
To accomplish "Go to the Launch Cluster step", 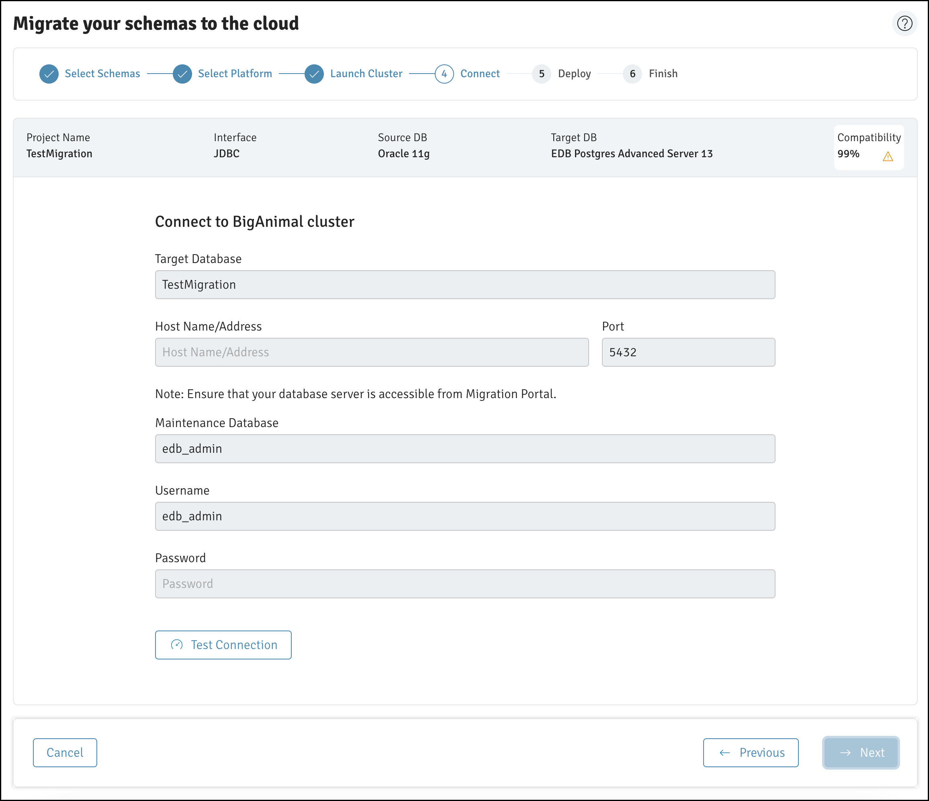I will (366, 74).
